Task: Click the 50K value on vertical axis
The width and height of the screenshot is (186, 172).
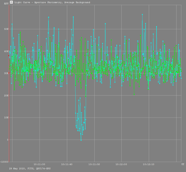Action: coord(6,29)
